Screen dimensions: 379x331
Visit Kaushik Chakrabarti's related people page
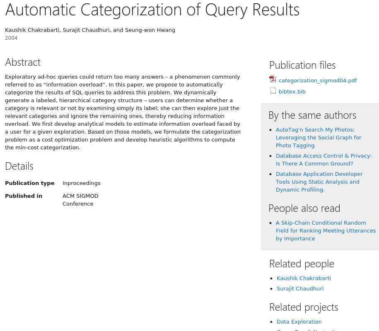click(304, 278)
